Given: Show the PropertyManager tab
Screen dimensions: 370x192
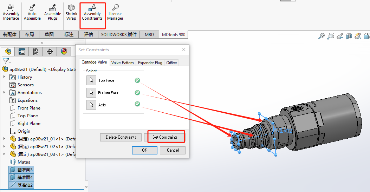Looking at the screenshot, I should pyautogui.click(x=22, y=51).
